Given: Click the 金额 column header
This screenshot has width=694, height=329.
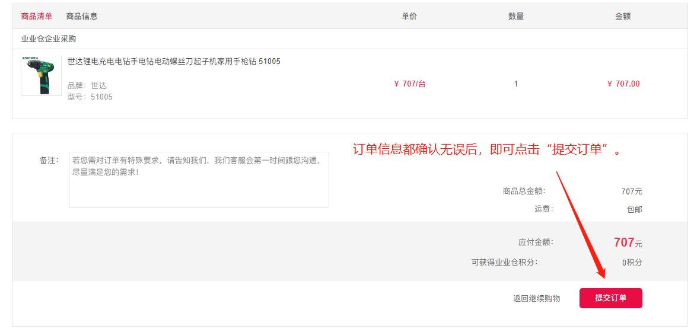Looking at the screenshot, I should [x=623, y=17].
